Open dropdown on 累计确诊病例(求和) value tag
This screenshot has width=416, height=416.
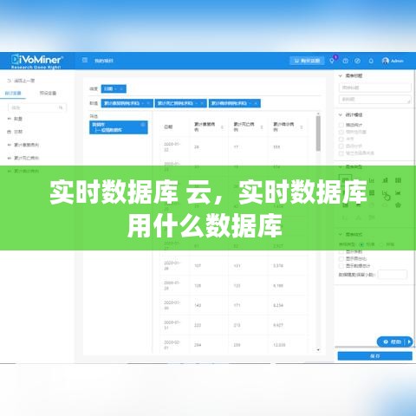250,103
